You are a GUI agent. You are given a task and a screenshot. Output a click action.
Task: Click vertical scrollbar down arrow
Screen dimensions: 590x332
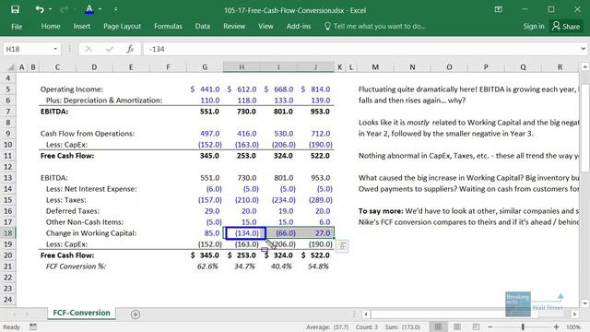coord(584,303)
